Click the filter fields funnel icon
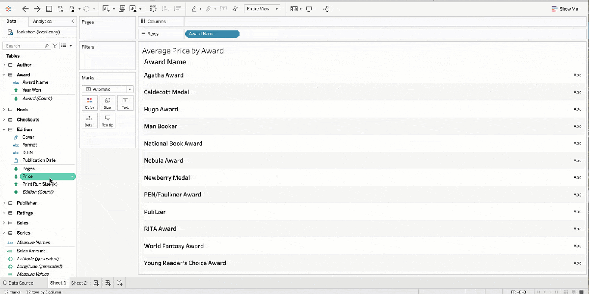 (55, 46)
